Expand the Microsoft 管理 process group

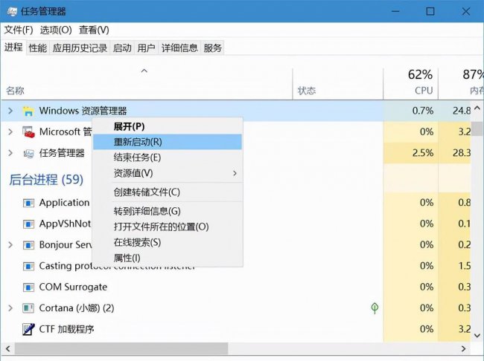point(10,131)
